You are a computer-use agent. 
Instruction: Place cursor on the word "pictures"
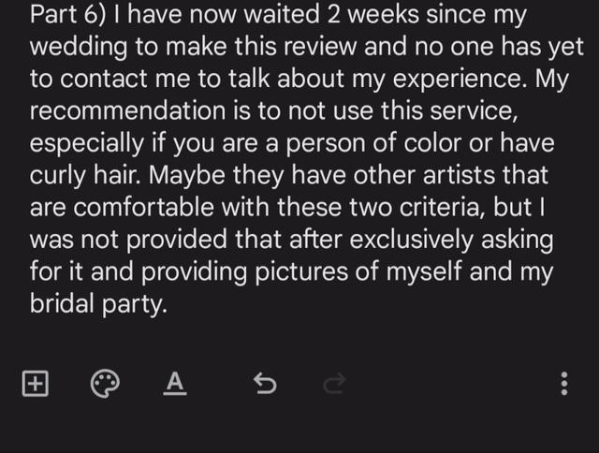point(301,272)
